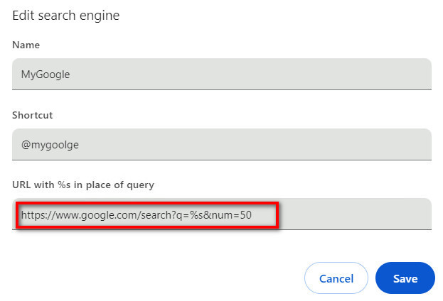Click the 'Edit search engine' dialog title
This screenshot has width=443, height=301.
pos(66,15)
